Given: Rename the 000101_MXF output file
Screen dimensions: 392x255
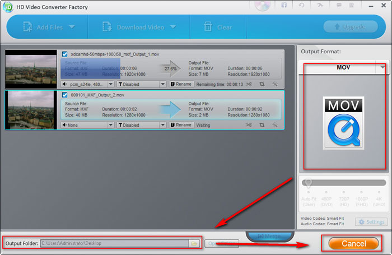Looking at the screenshot, I should tap(181, 125).
